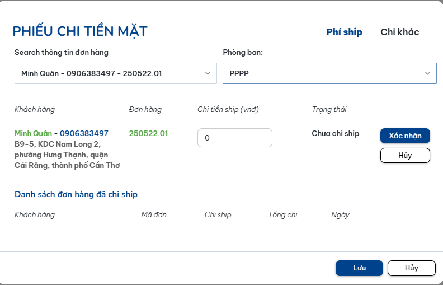Save the voucher with the Lưu button
The image size is (443, 285).
point(359,268)
